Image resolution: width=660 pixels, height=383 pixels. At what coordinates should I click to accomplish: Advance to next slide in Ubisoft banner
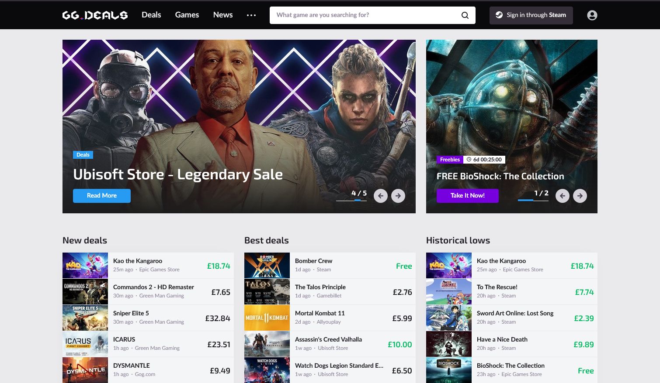[398, 196]
